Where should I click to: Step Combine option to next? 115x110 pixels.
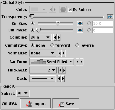click(x=59, y=37)
